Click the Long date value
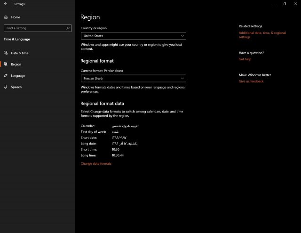Screen dimensions: 301x233 click(x=125, y=144)
